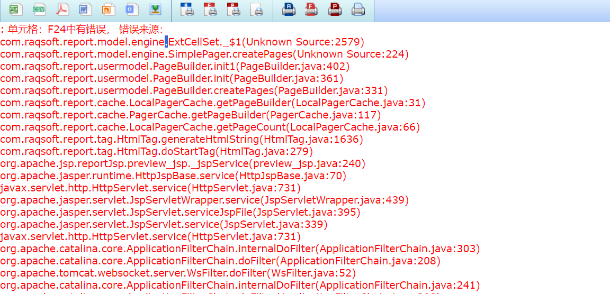Click the dark-red printer icon labeled P
610x294 pixels.
(335, 9)
